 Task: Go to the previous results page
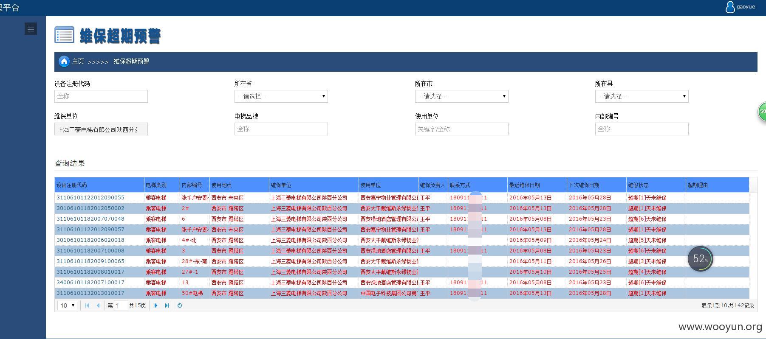click(x=99, y=305)
